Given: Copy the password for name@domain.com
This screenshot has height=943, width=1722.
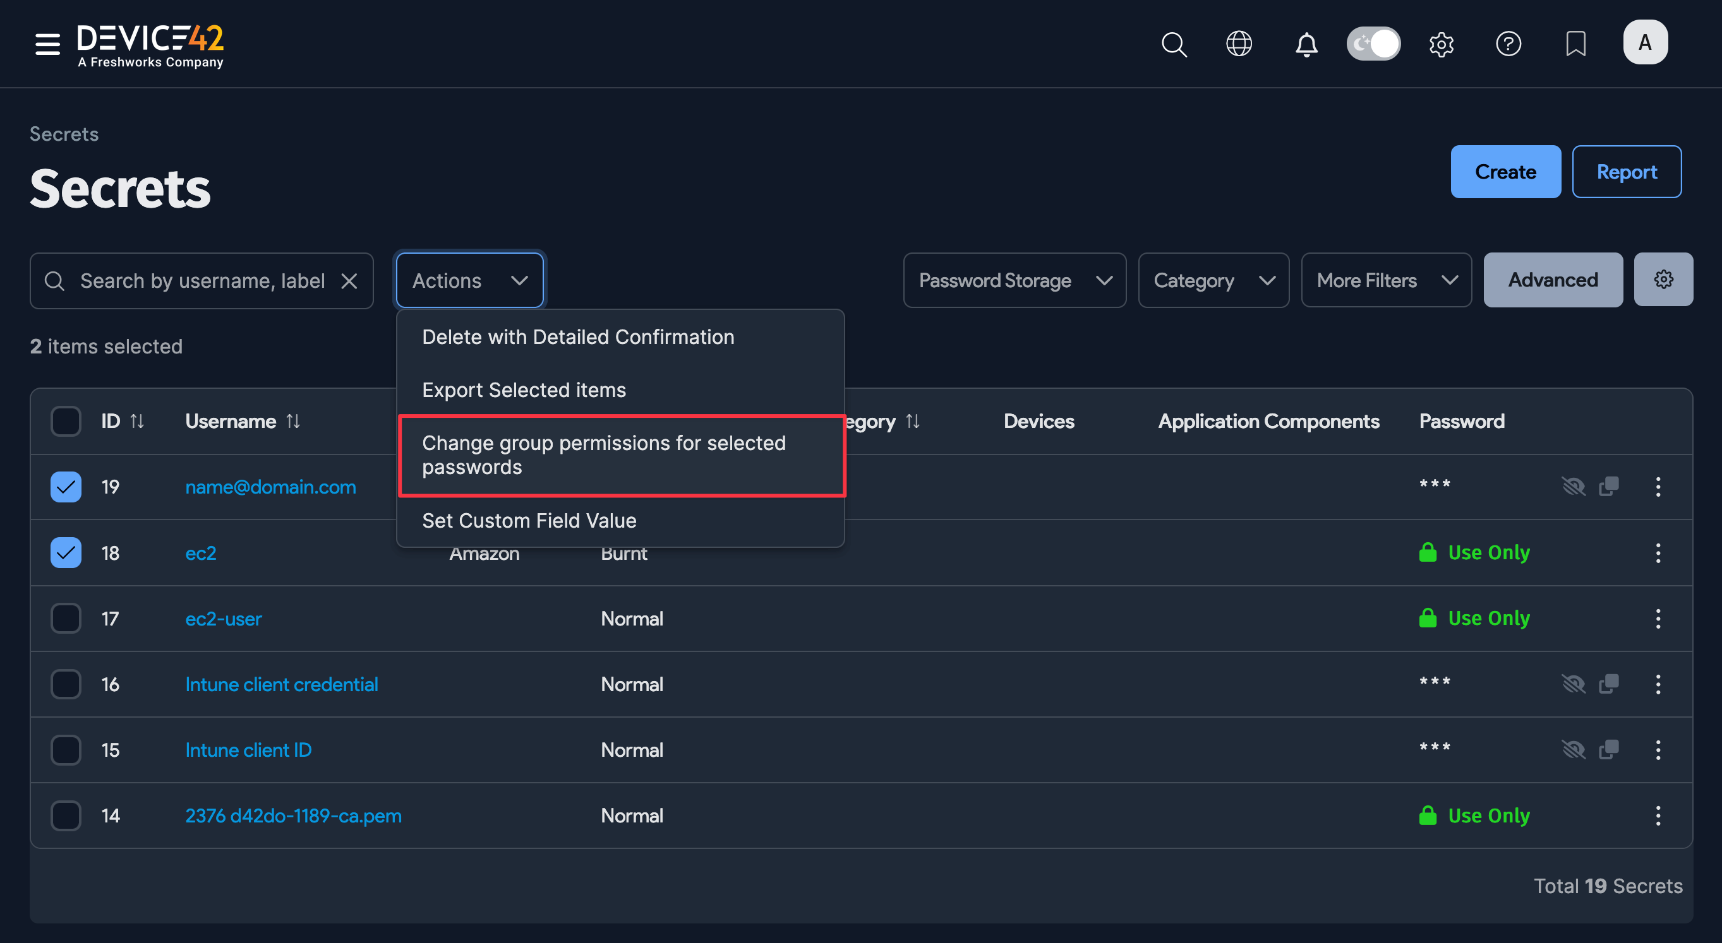Looking at the screenshot, I should (x=1610, y=487).
